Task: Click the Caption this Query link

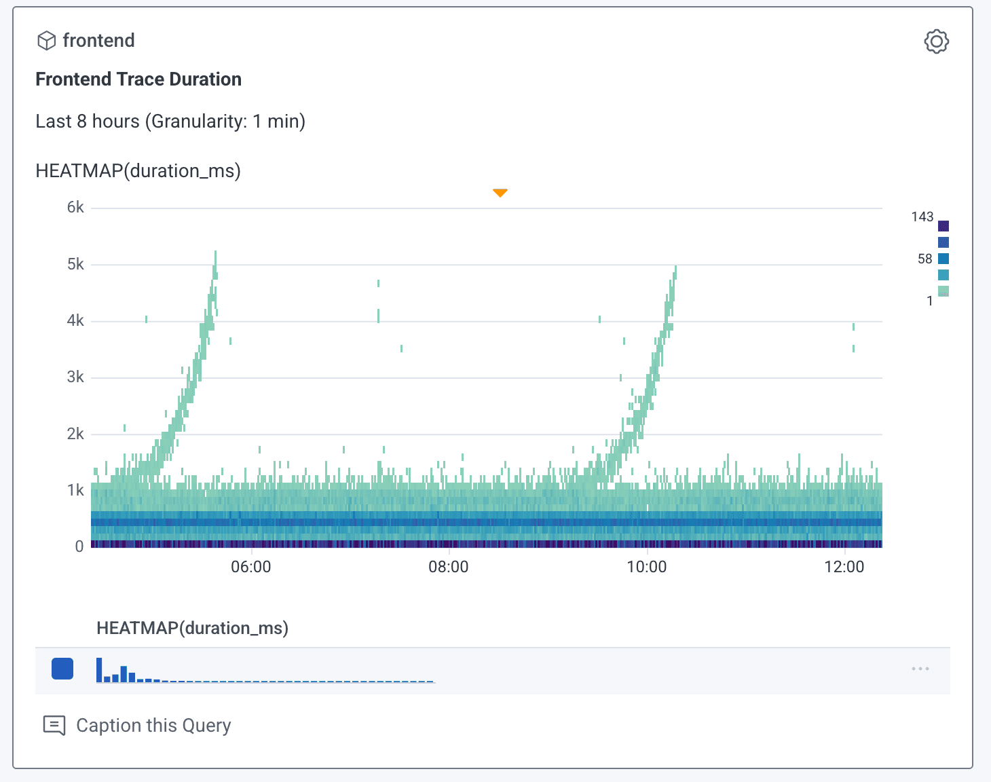Action: 153,725
